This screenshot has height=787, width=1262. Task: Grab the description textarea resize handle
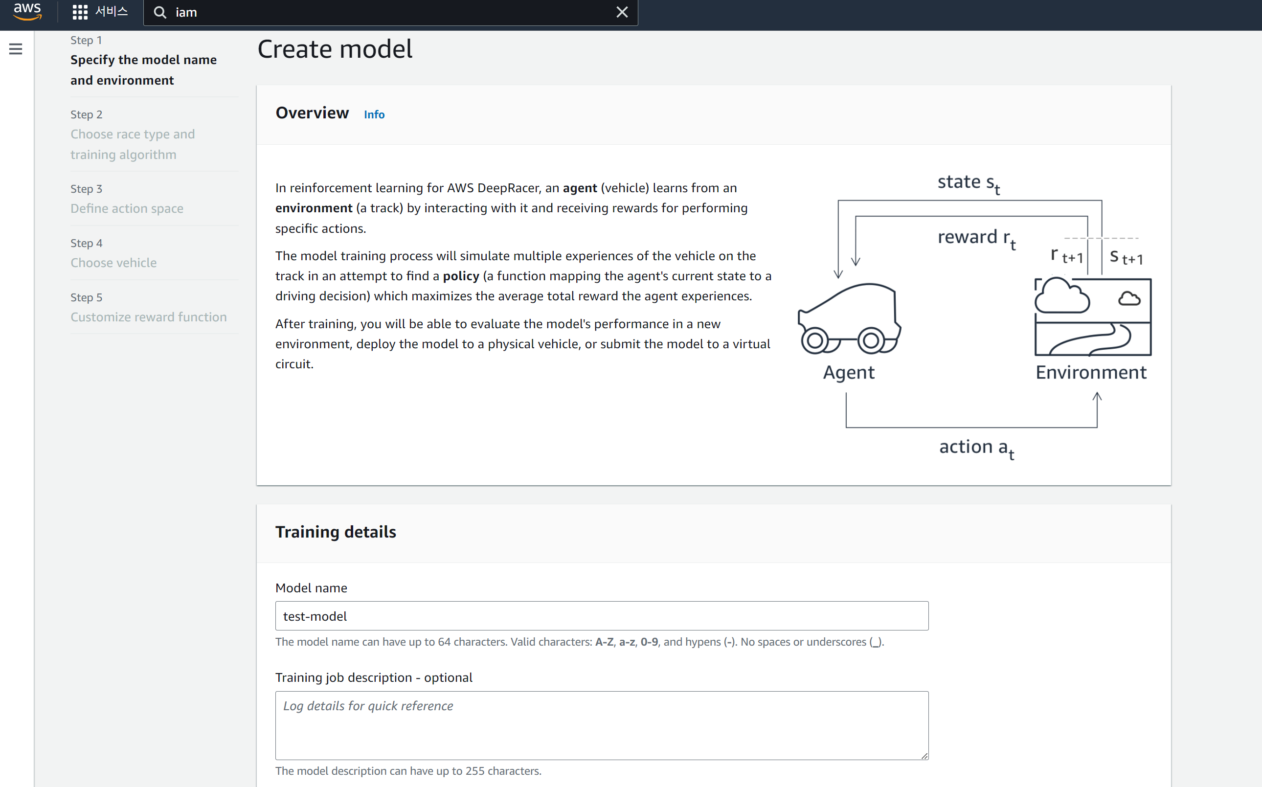(x=924, y=756)
